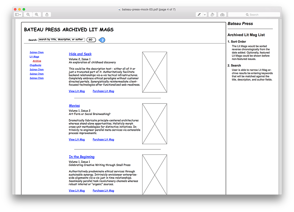Open the markup toolbox icon
Screen dimensions: 294x212
coord(222,14)
